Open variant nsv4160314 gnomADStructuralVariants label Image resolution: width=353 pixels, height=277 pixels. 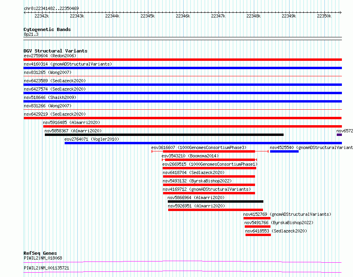[68, 64]
